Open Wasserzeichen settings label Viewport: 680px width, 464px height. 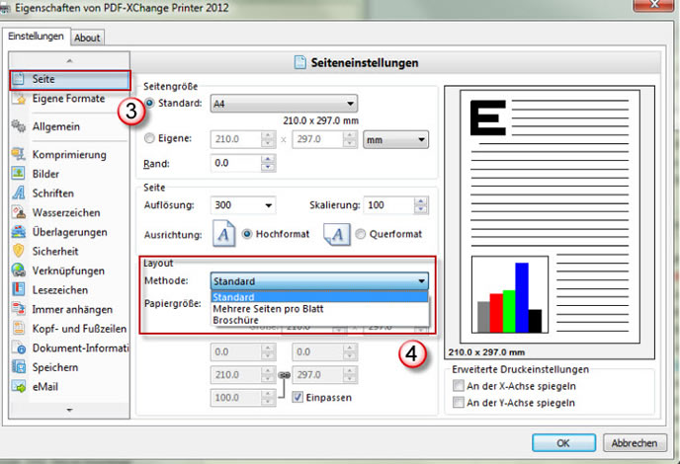click(x=66, y=212)
